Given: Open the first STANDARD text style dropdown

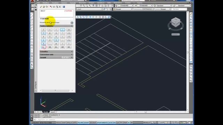Looking at the screenshot, I should click(132, 6).
